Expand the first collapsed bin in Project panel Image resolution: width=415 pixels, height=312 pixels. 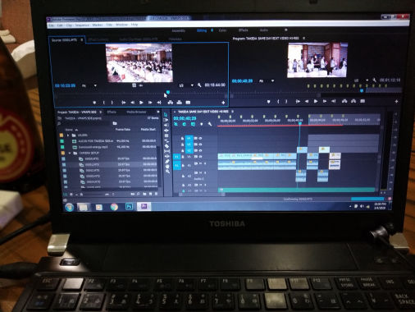point(68,135)
